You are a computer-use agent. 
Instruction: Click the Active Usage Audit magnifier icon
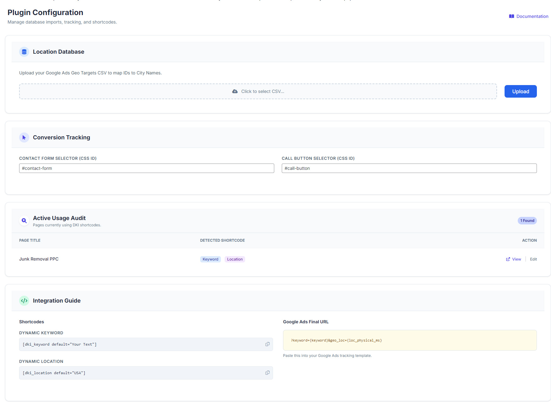[x=24, y=221]
